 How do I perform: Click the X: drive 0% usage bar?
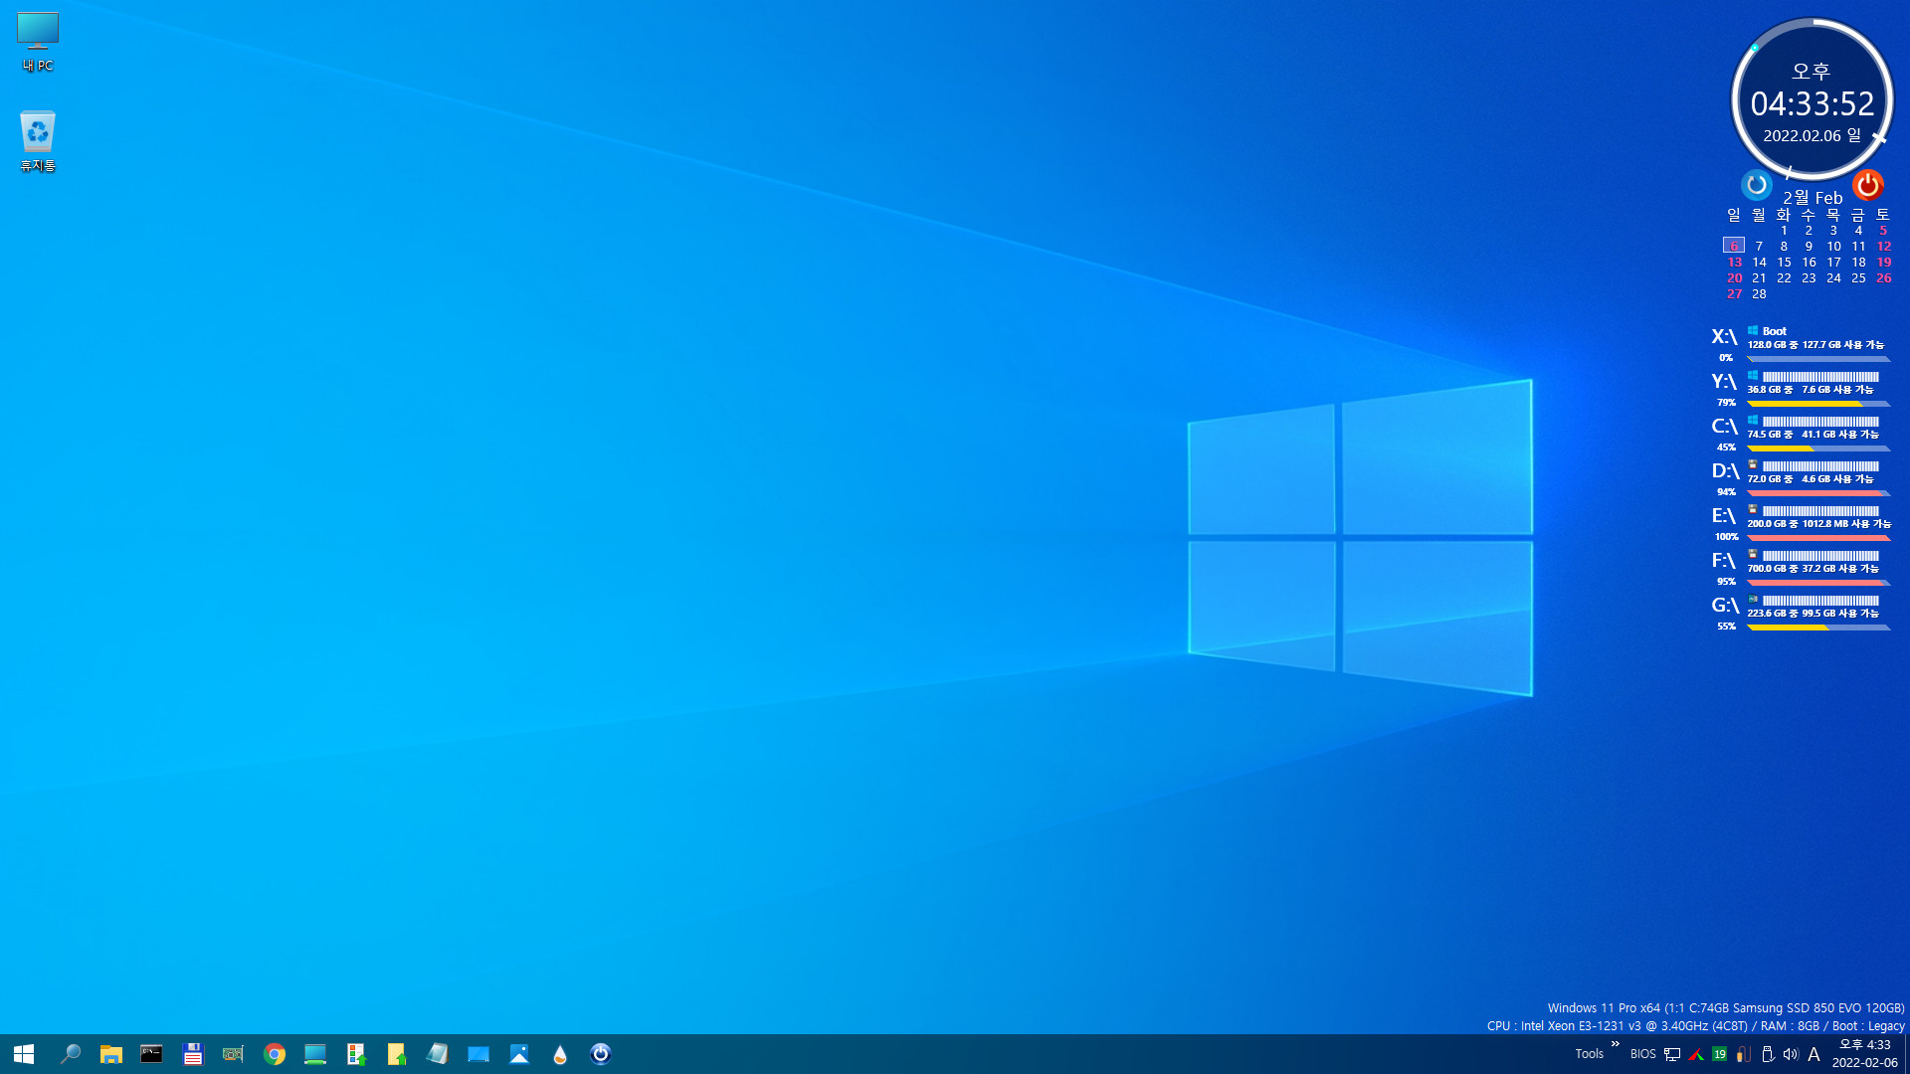pyautogui.click(x=1818, y=359)
